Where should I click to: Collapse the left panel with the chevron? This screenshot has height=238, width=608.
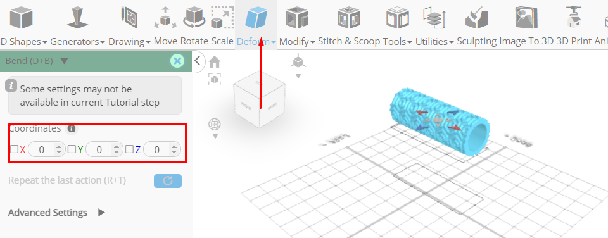pyautogui.click(x=198, y=61)
